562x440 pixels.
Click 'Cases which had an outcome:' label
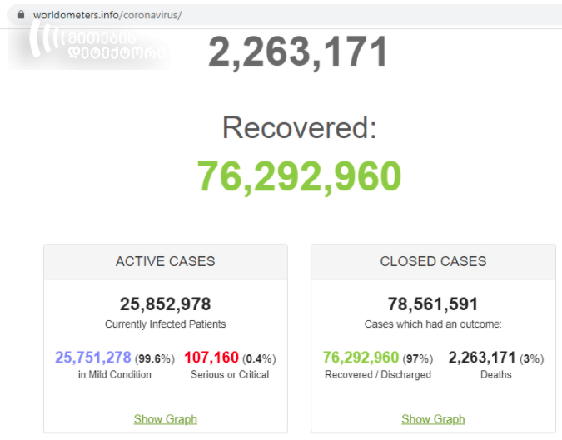[x=433, y=324]
